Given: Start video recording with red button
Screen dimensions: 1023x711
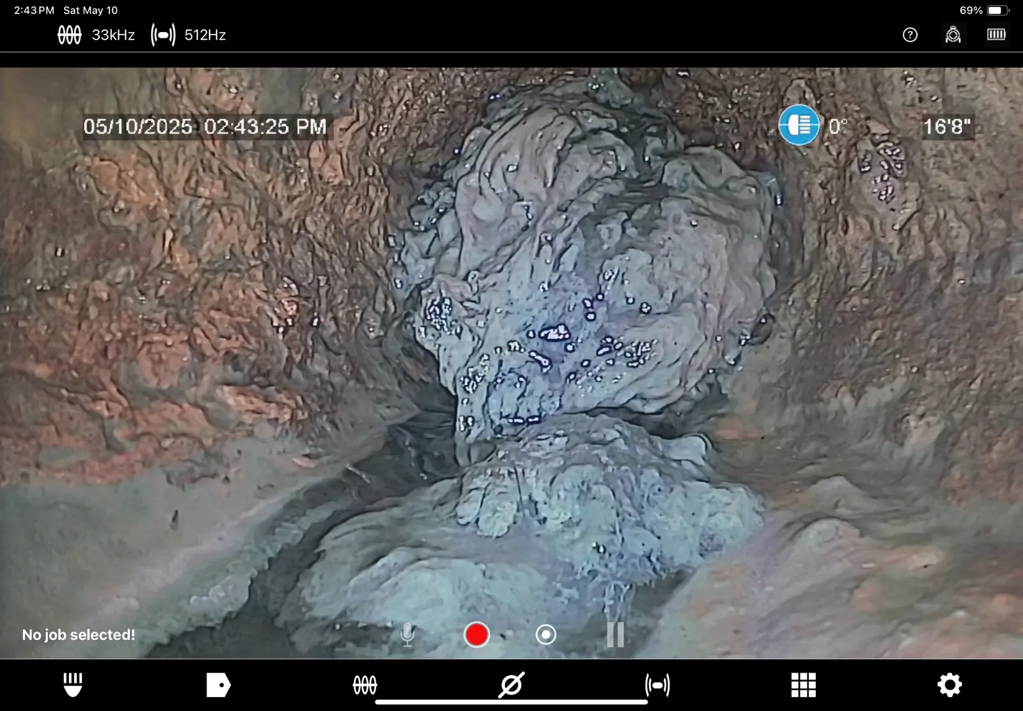Looking at the screenshot, I should (476, 634).
